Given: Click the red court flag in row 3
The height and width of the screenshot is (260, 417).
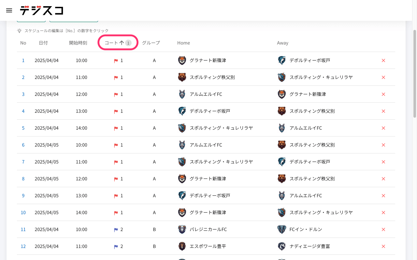Looking at the screenshot, I should (x=116, y=94).
